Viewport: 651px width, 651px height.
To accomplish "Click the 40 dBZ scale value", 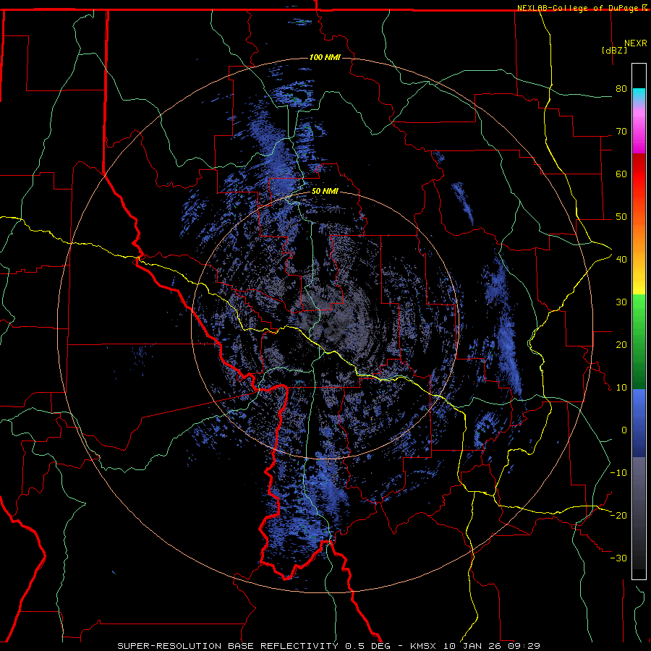I will [x=621, y=260].
